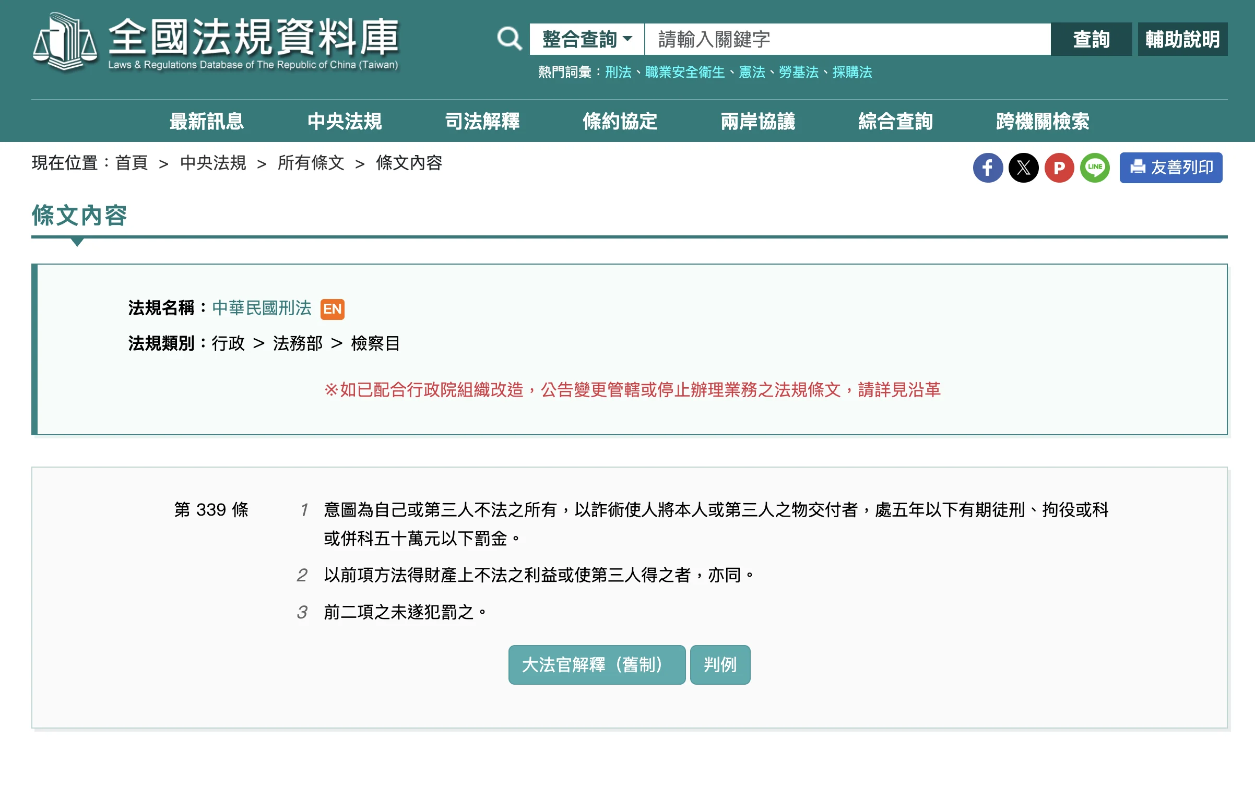The image size is (1255, 787).
Task: Click paragraph 3 text 前二項之未遂犯罰之
Action: [x=405, y=612]
